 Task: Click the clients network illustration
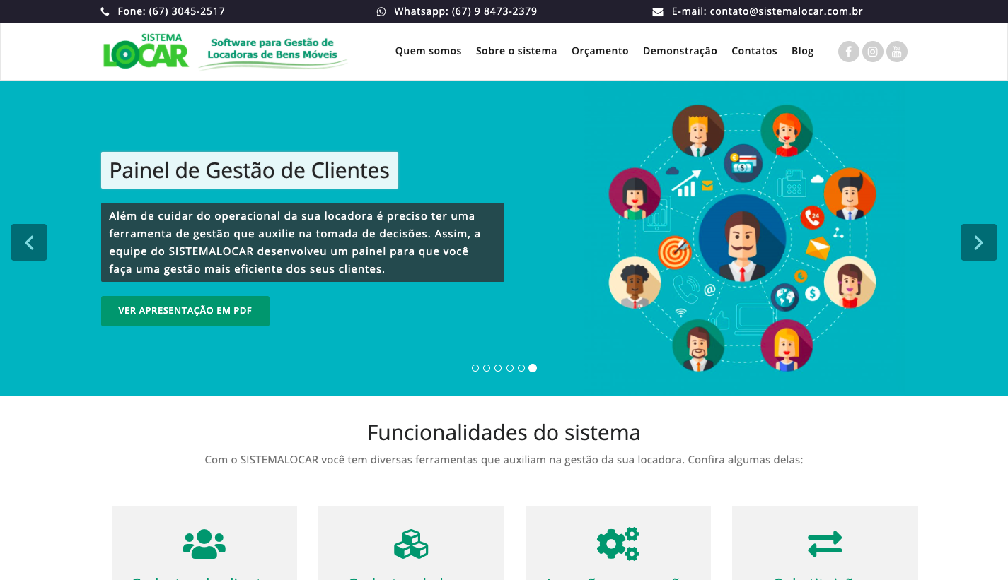[742, 238]
